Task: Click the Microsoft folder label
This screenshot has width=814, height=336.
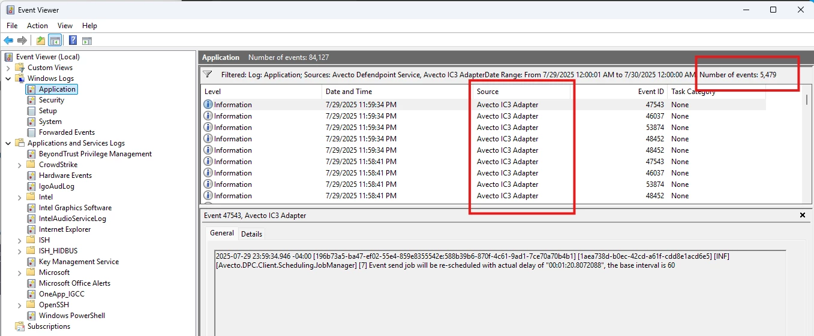Action: pyautogui.click(x=54, y=273)
